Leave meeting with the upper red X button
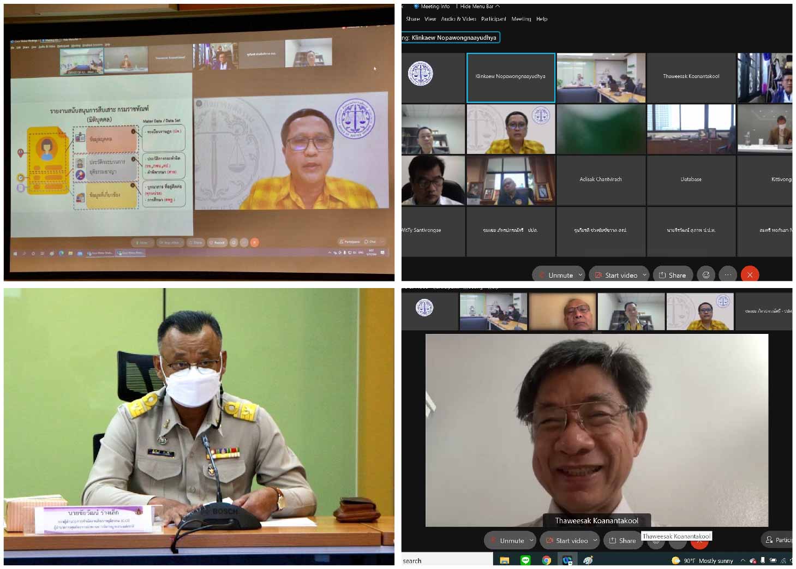Viewport: 796px width, 569px height. click(x=750, y=275)
